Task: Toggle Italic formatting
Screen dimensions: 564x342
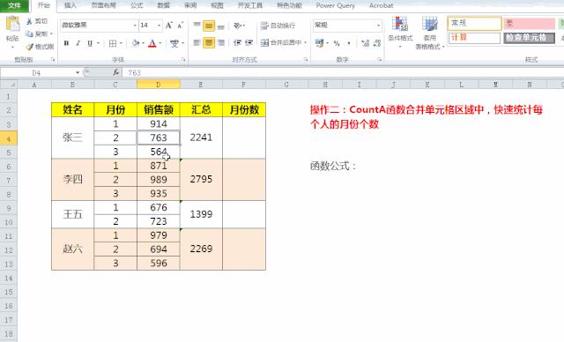Action: (78, 43)
